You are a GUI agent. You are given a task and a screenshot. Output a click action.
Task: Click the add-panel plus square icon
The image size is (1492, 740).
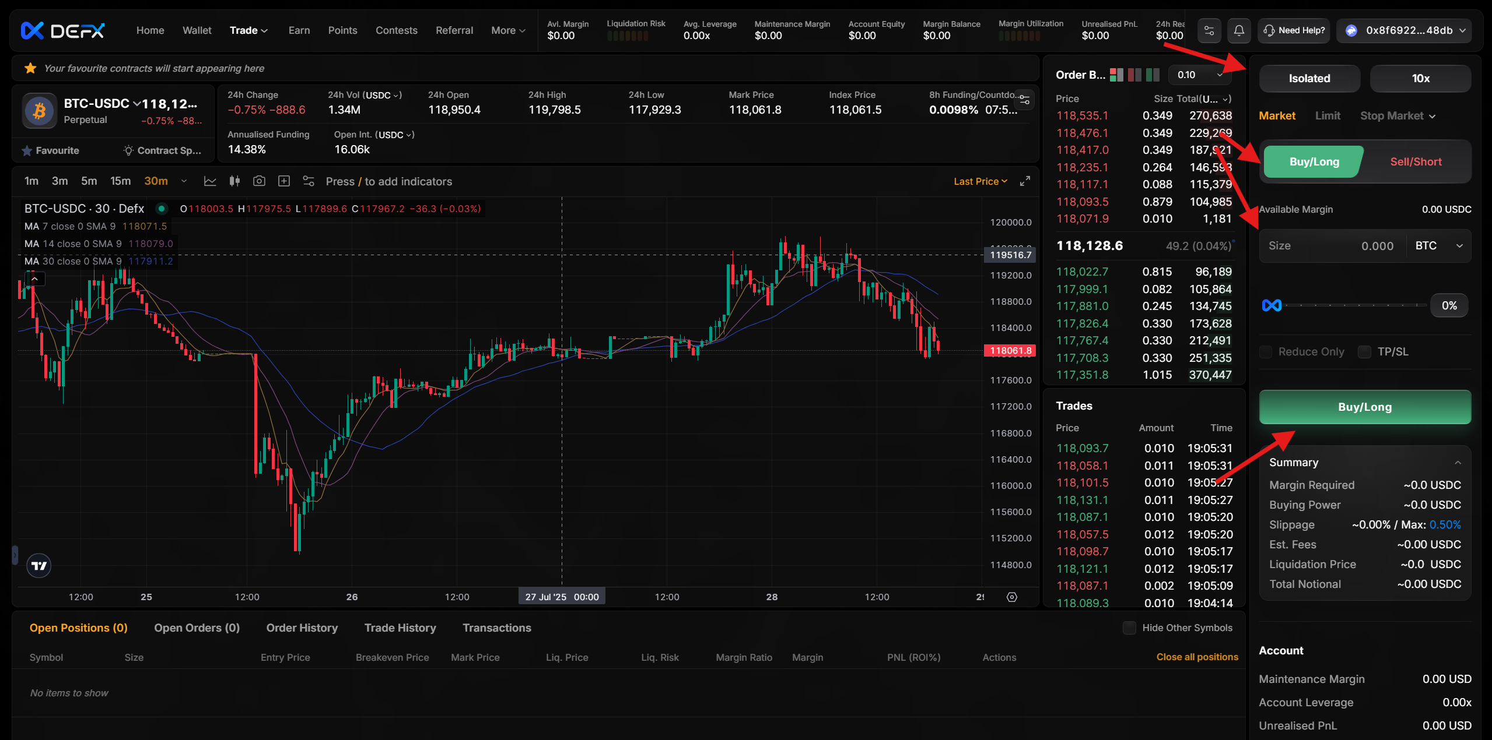click(284, 181)
